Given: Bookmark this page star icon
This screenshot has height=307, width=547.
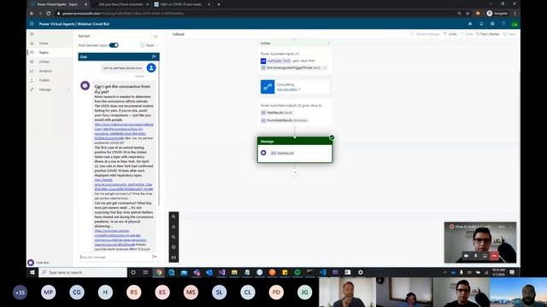Looking at the screenshot, I should click(x=468, y=14).
